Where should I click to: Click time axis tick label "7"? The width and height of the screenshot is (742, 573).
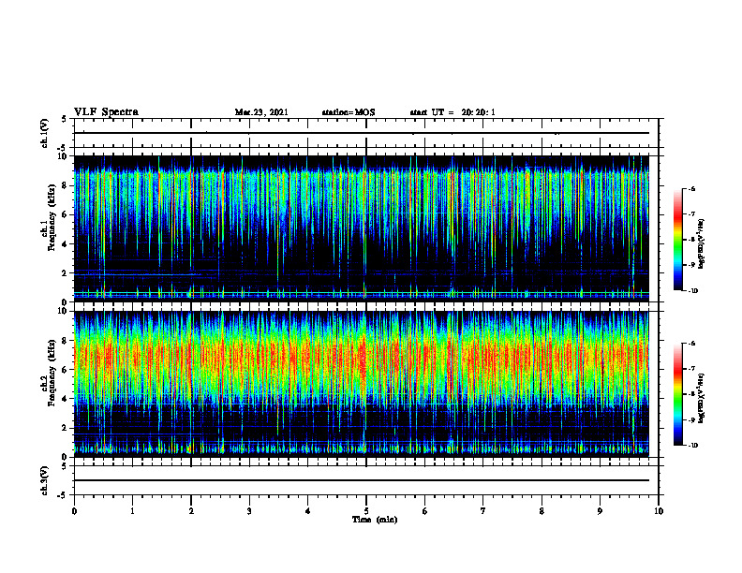(x=483, y=511)
